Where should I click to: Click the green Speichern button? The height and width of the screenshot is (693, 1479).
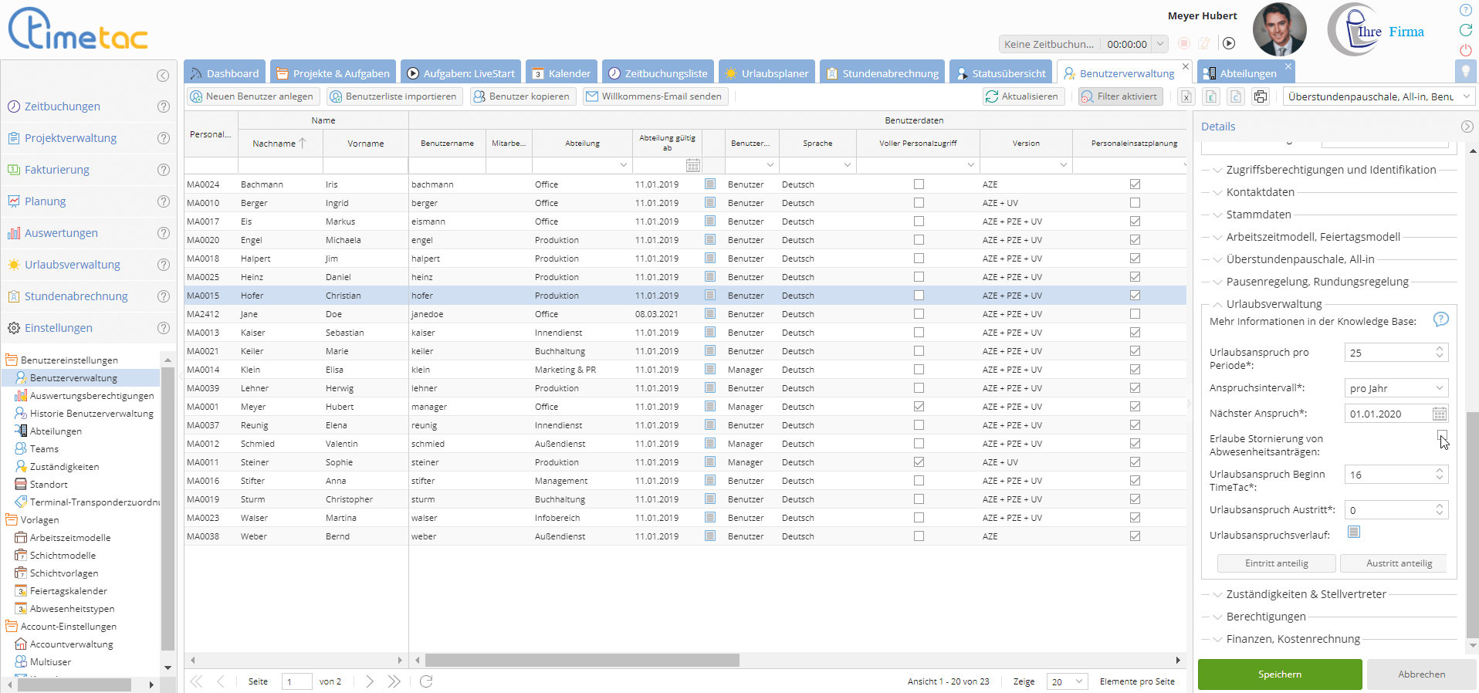1279,674
